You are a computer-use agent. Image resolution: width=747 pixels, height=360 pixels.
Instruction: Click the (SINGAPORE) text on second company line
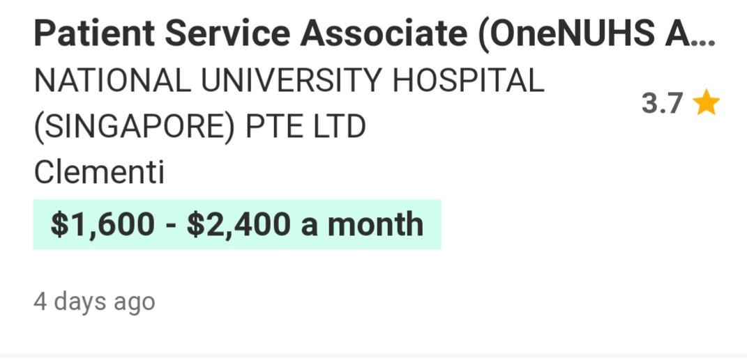coord(135,127)
